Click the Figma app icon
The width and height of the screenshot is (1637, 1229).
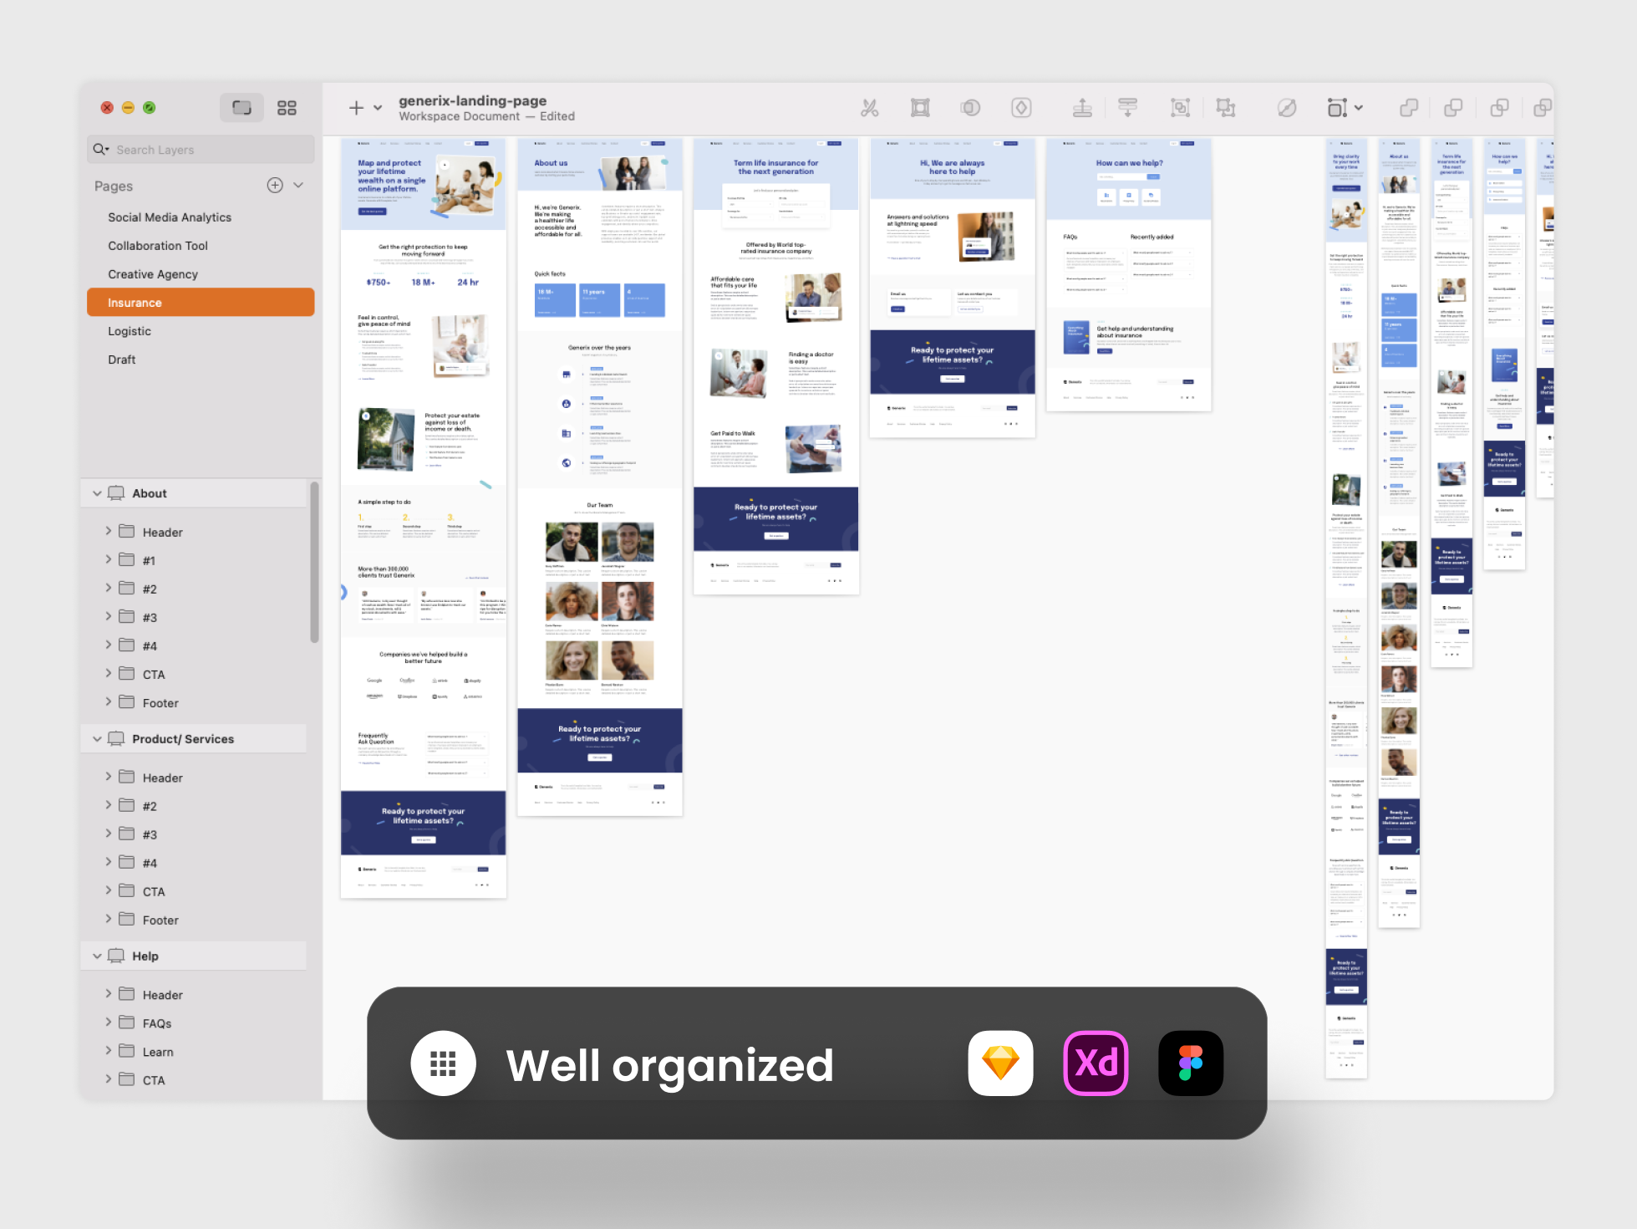[1191, 1063]
